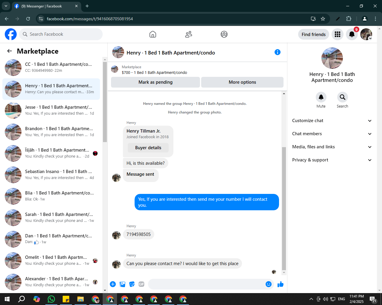
Task: Open the large Henry group photo
Action: [x=332, y=58]
